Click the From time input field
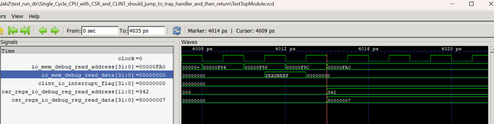Viewport: 494px width, 124px height. coord(100,31)
